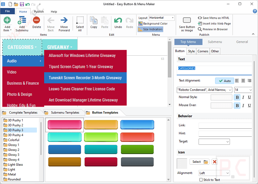The height and width of the screenshot is (184, 258).
Task: Toggle underline for Mouse Over
Action: 249,106
